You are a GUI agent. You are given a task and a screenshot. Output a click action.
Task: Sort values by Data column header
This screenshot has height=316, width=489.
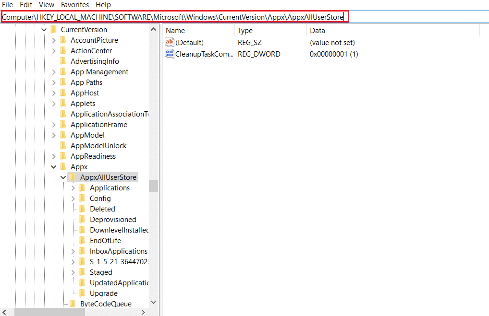[318, 31]
